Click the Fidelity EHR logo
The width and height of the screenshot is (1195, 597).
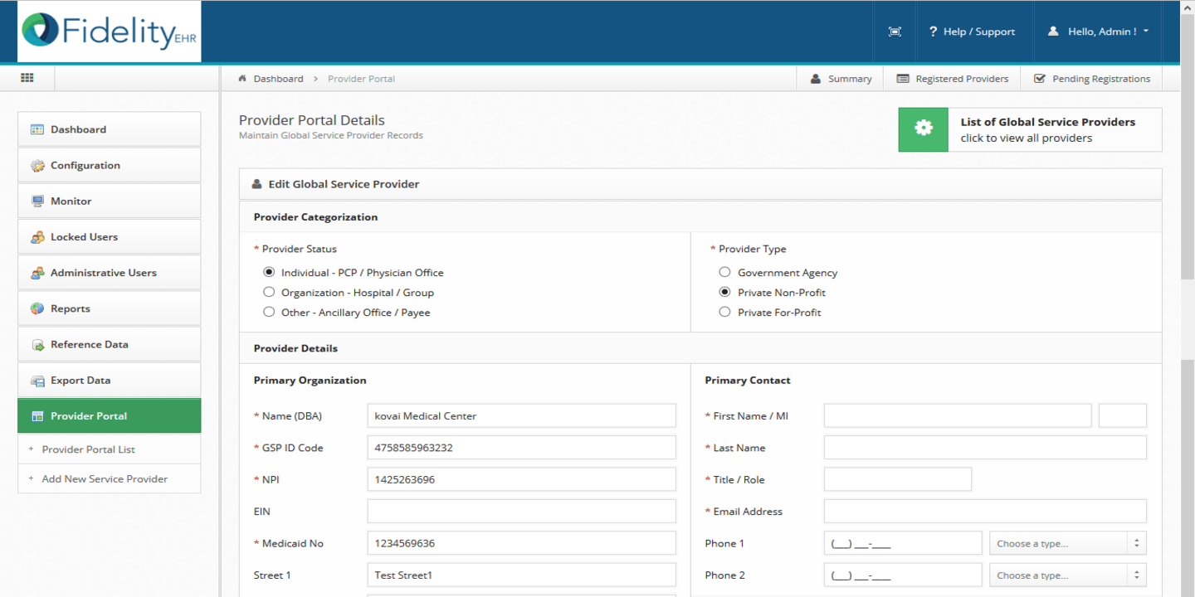(109, 32)
